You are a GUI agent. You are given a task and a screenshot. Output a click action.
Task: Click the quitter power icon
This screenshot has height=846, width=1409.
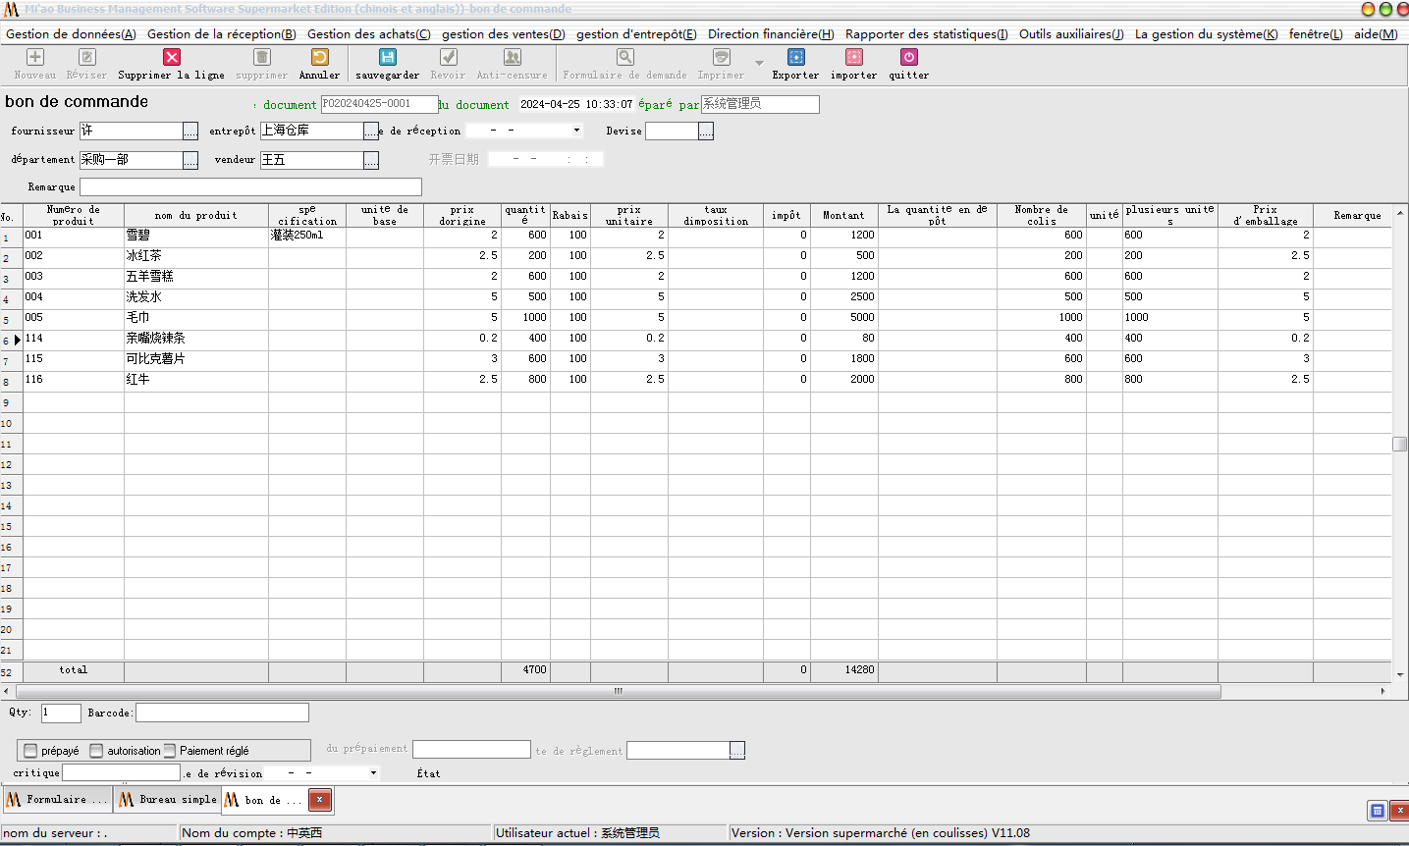(908, 58)
